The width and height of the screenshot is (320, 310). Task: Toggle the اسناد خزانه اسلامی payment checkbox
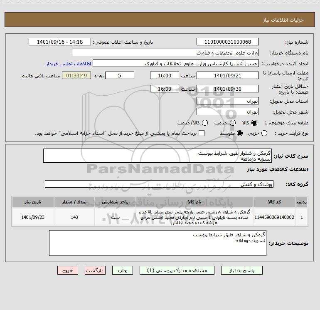202,133
